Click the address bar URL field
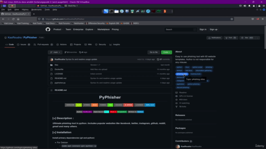The image size is (266, 149). pyautogui.click(x=136, y=19)
